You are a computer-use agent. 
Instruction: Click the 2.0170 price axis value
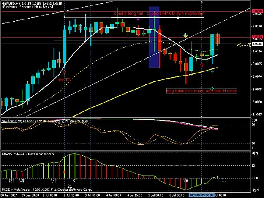257,27
